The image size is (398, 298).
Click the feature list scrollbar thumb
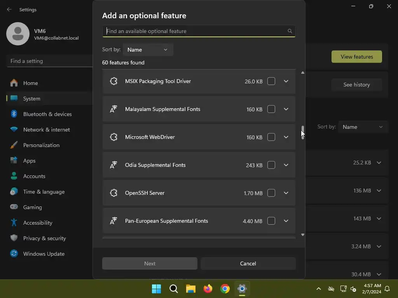tap(302, 132)
